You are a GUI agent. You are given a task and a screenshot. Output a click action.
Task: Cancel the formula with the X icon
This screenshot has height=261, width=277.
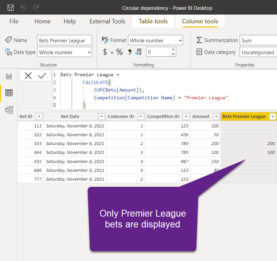(x=28, y=76)
